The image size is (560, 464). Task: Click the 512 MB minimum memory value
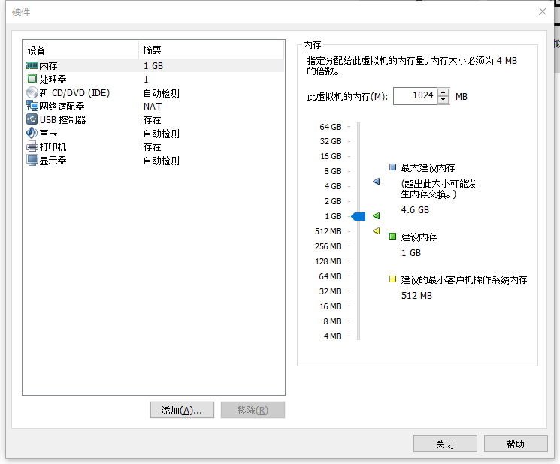click(x=416, y=295)
